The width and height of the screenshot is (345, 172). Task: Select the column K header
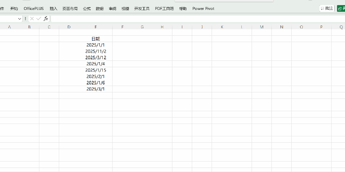point(222,27)
